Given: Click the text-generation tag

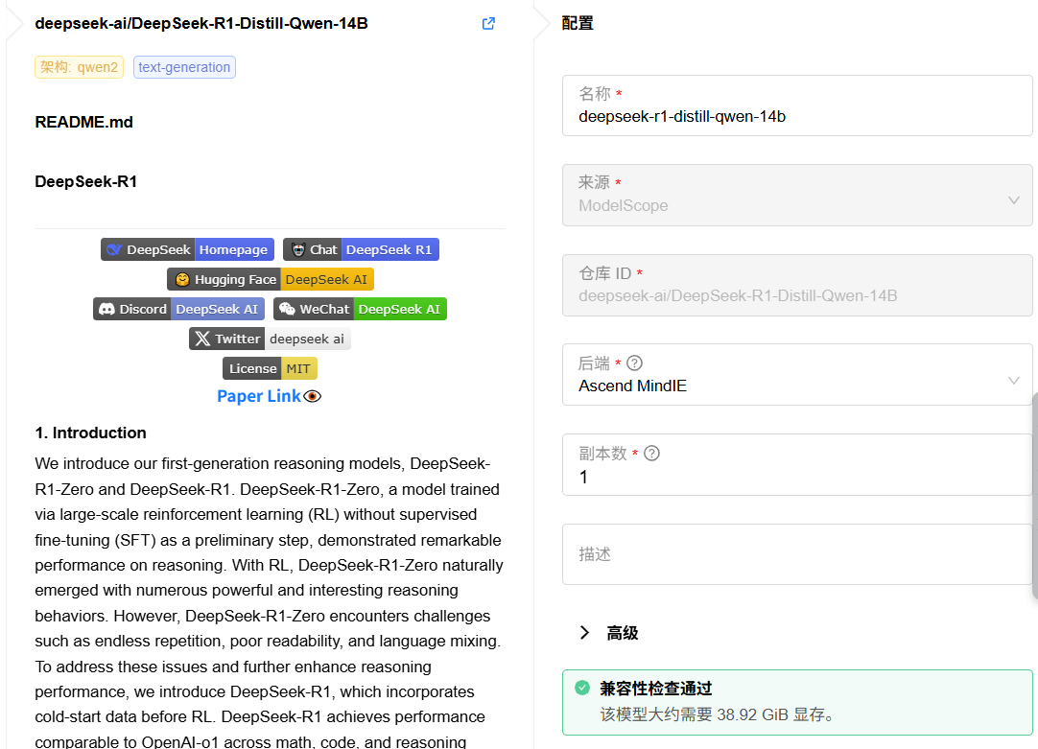Looking at the screenshot, I should click(x=184, y=67).
